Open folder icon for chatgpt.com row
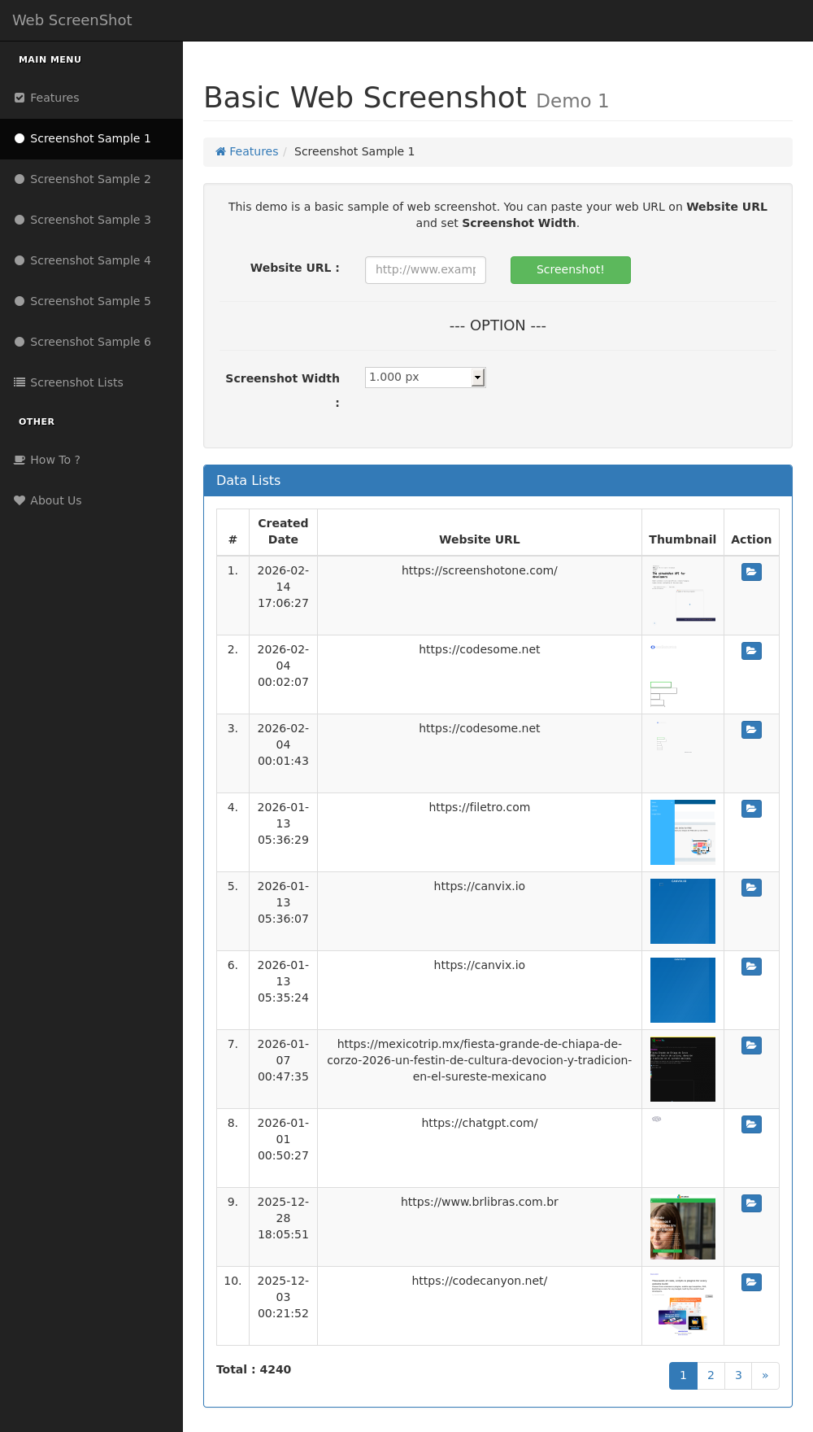 pos(751,1124)
